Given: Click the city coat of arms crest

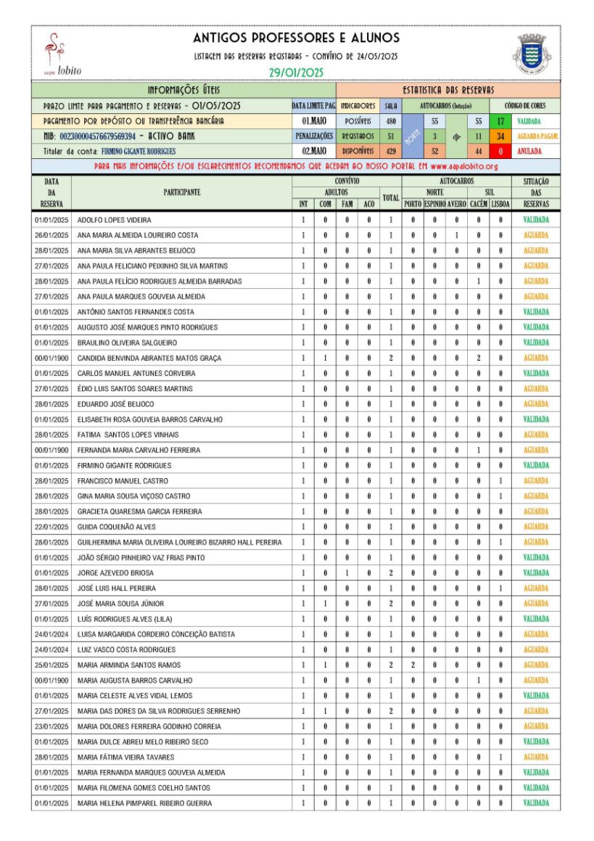Looking at the screenshot, I should (532, 54).
